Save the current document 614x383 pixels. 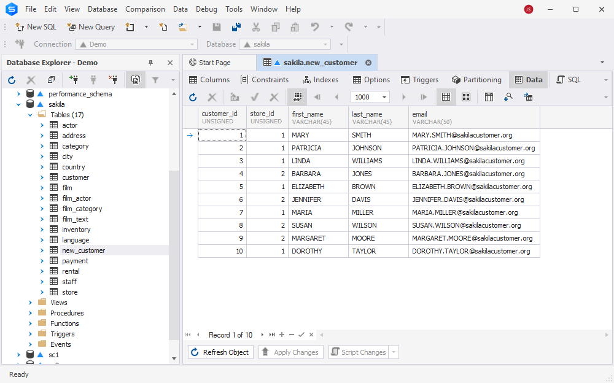point(216,27)
